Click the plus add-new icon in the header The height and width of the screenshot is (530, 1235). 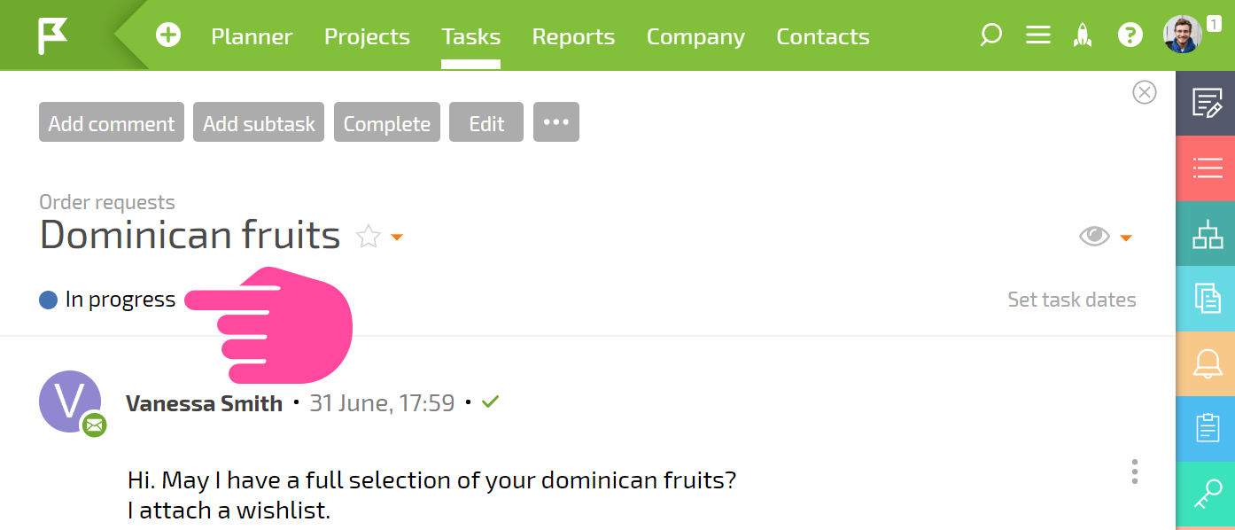(x=168, y=35)
